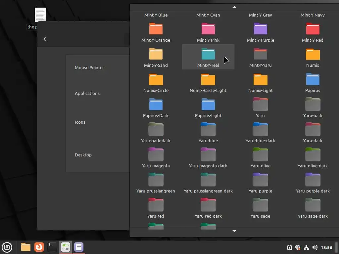Apply the Numix-Light icon theme
Image resolution: width=339 pixels, height=254 pixels.
click(x=260, y=82)
